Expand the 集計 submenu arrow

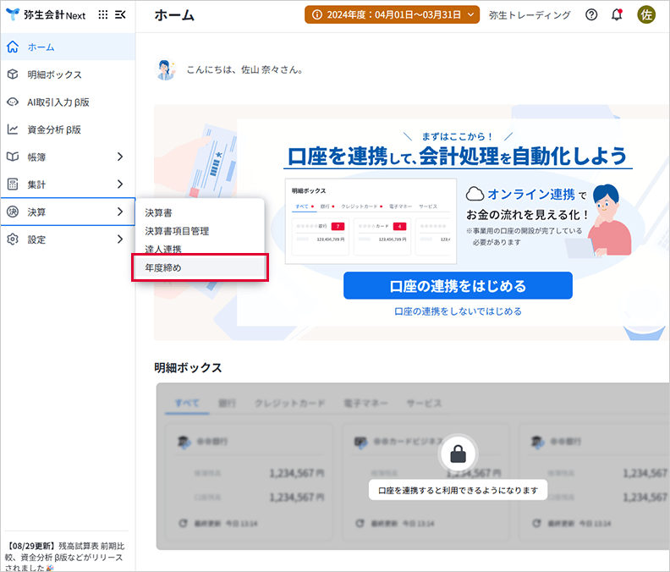(120, 184)
